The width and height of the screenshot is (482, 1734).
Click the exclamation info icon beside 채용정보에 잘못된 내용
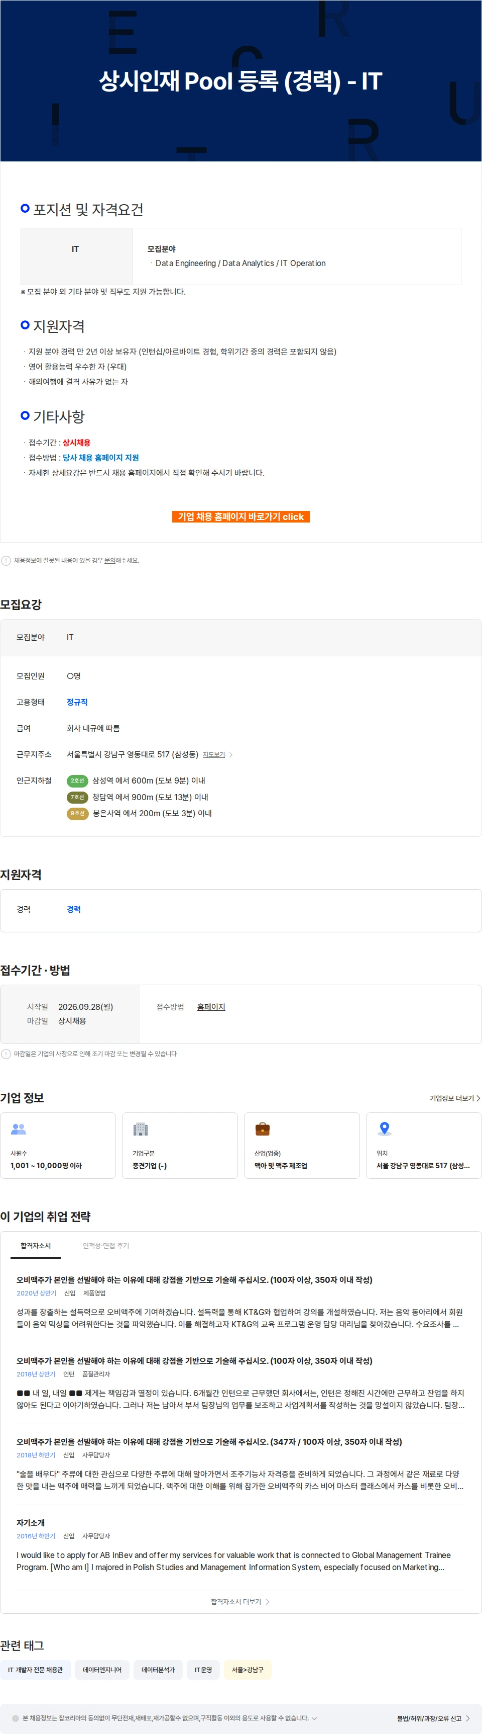point(6,560)
